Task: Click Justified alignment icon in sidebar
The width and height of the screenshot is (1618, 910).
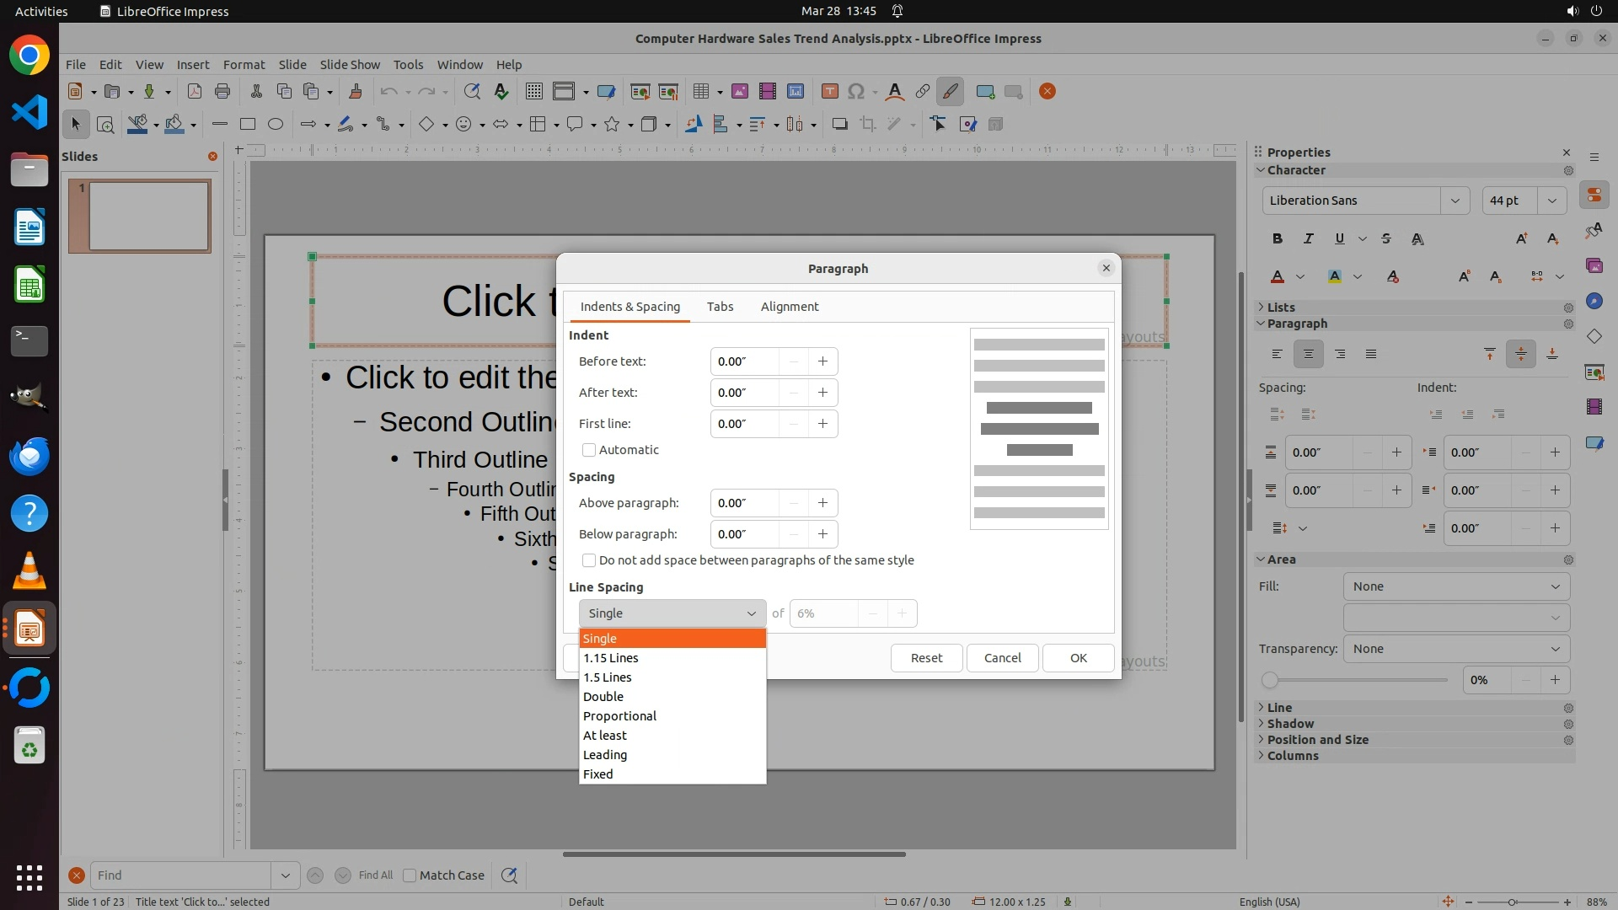Action: point(1371,355)
